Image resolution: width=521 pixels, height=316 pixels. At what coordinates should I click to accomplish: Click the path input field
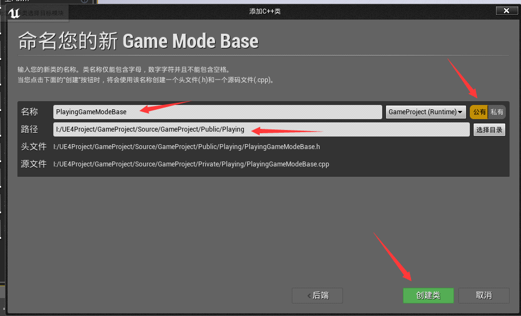[x=261, y=129]
